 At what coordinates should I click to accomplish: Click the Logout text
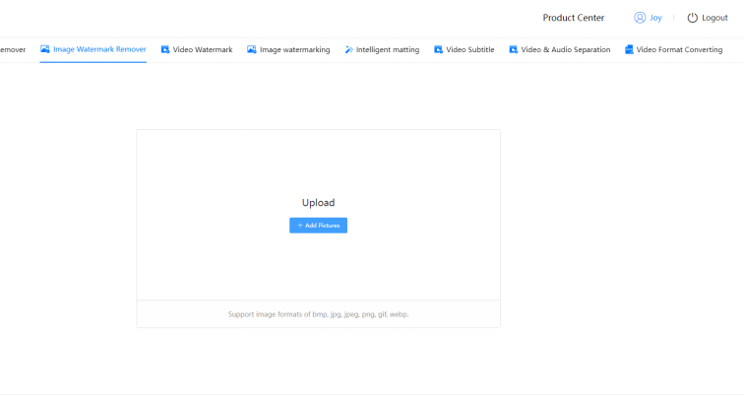click(x=714, y=18)
